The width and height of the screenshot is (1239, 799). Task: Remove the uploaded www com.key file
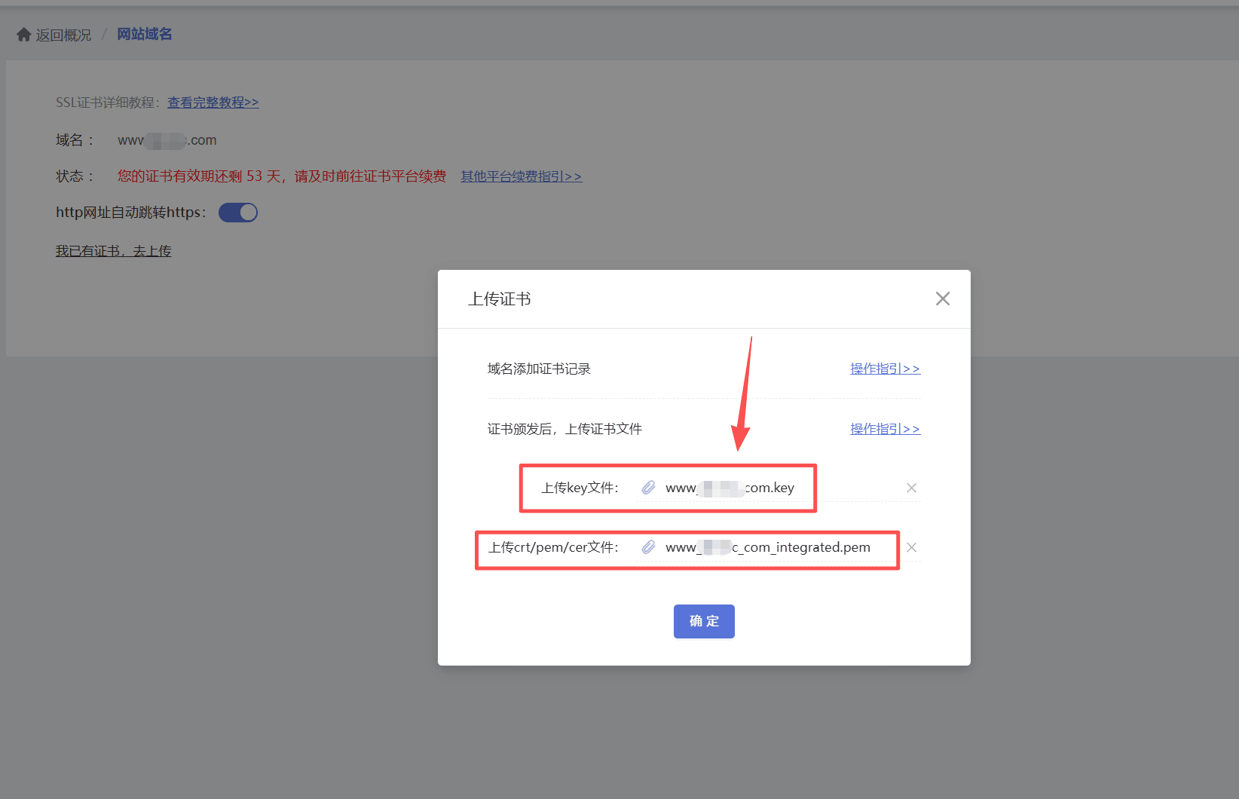tap(911, 488)
